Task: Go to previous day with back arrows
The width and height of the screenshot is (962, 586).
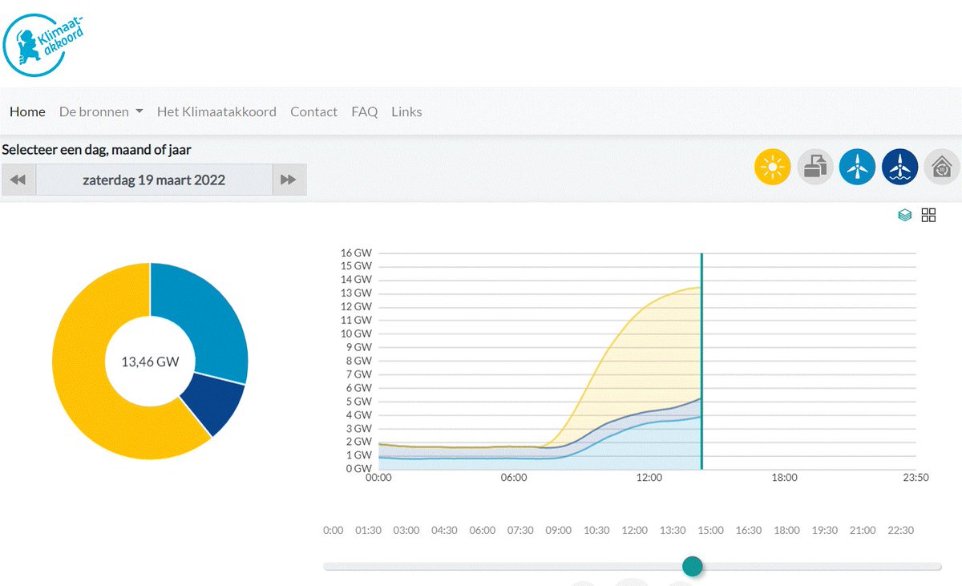Action: pos(18,179)
